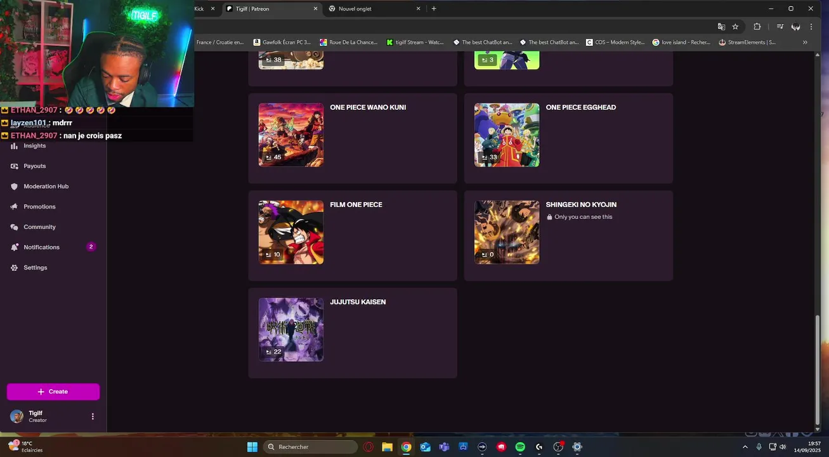Open the COS – Modern Style bookmark

615,43
